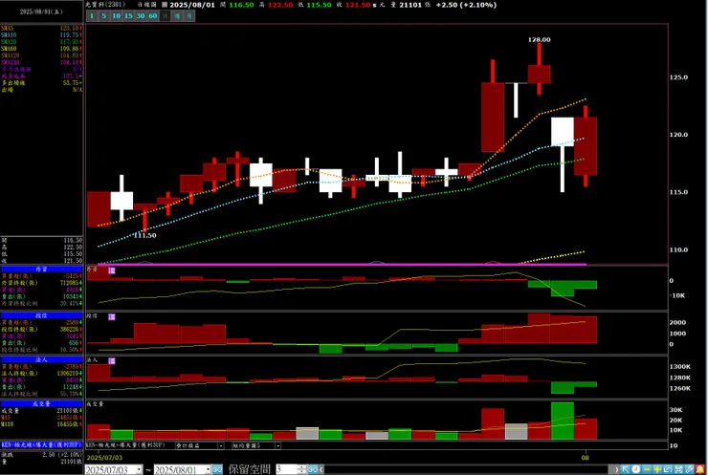The height and width of the screenshot is (475, 708).
Task: Select the weekly (週) chart period button
Action: pos(177,16)
